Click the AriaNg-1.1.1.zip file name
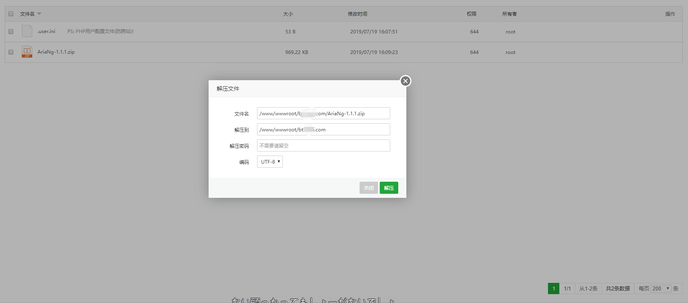The image size is (688, 303). 56,52
